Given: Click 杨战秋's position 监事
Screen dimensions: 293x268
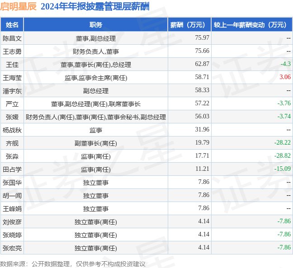Looking at the screenshot, I should tap(96, 130).
